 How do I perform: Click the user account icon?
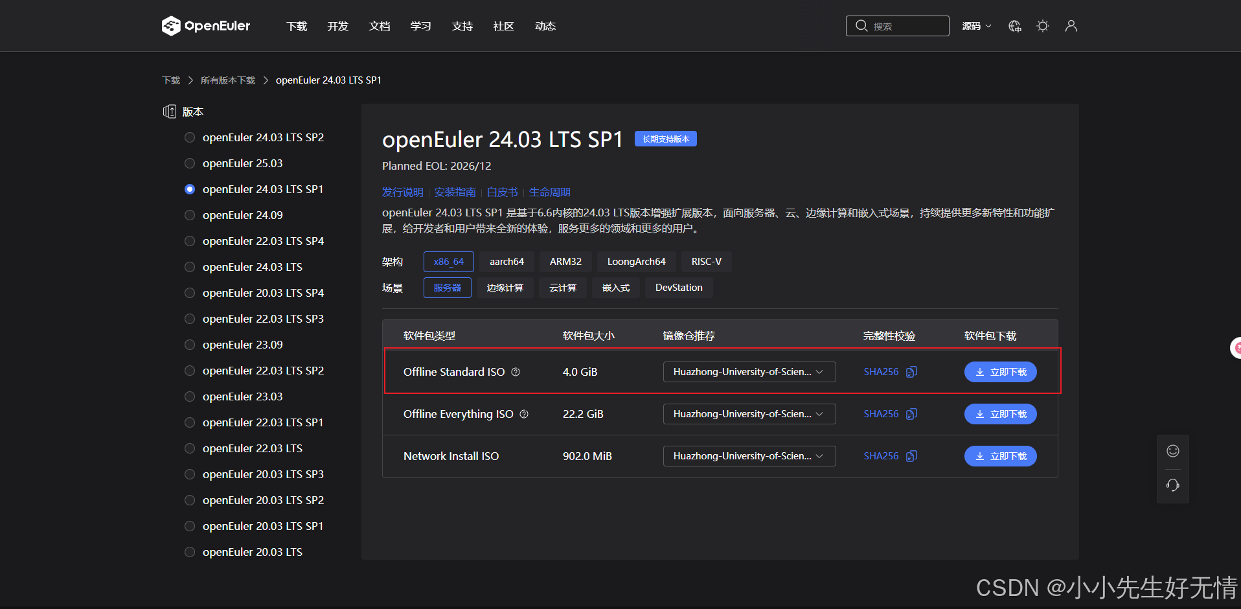(1071, 26)
